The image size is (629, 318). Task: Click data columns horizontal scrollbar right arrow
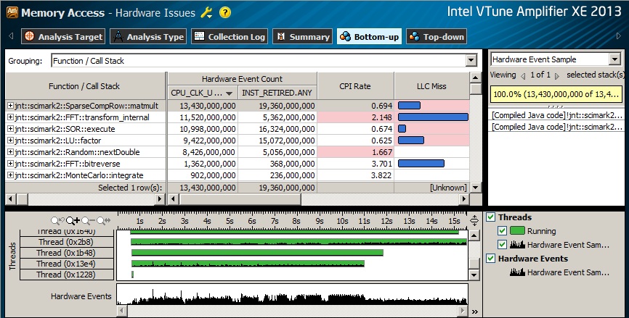(464, 198)
